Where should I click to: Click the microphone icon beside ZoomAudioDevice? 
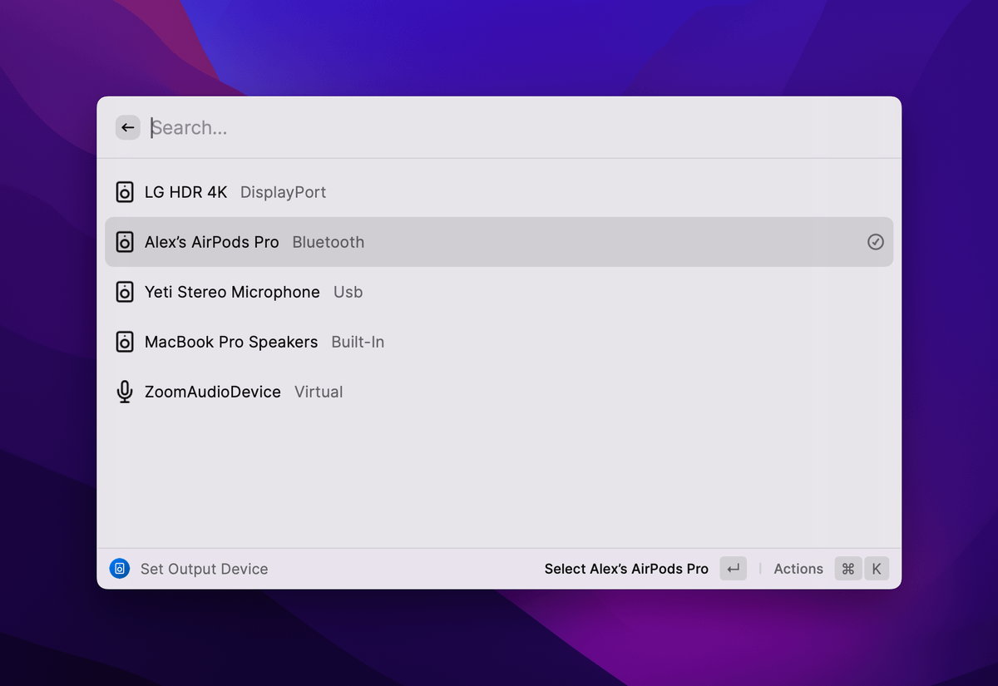click(125, 392)
